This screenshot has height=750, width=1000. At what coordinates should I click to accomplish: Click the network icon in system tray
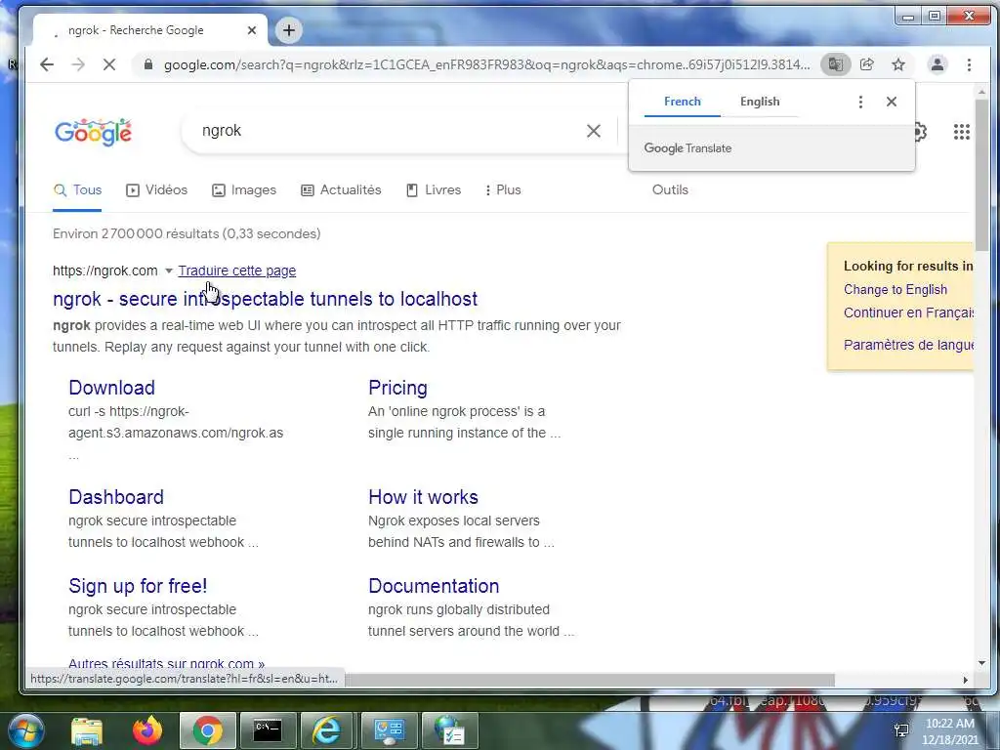click(901, 730)
